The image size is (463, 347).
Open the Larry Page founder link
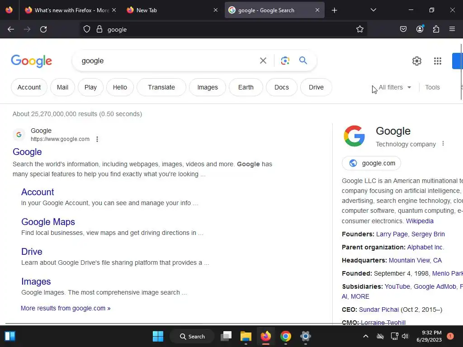(392, 234)
